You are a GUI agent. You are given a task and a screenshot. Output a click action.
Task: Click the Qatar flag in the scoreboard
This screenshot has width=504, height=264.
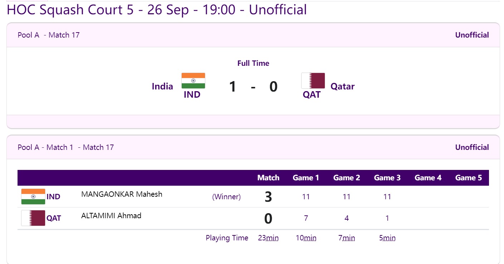click(313, 80)
